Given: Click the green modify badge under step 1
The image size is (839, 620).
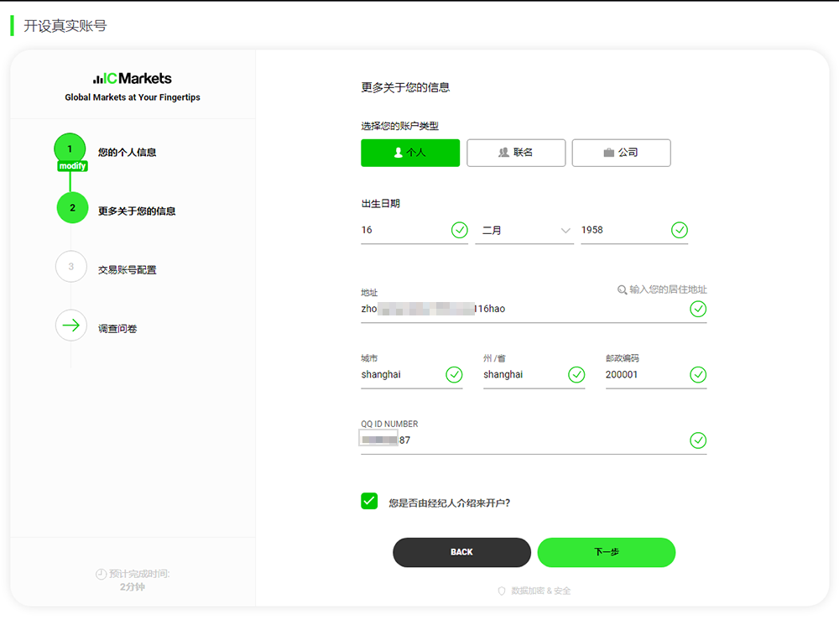Looking at the screenshot, I should pos(73,166).
